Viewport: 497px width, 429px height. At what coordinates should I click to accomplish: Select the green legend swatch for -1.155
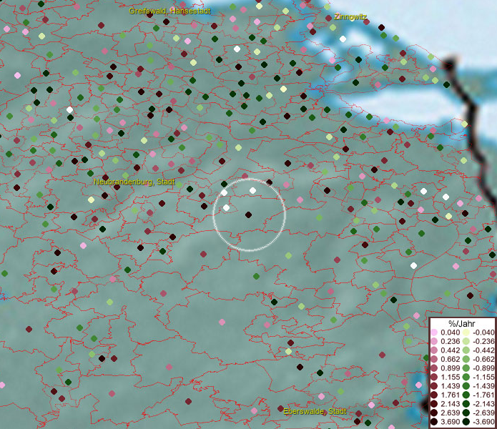tap(466, 377)
